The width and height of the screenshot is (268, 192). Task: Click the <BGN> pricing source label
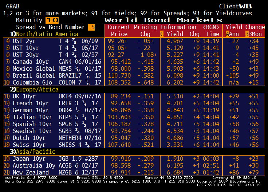click(211, 27)
